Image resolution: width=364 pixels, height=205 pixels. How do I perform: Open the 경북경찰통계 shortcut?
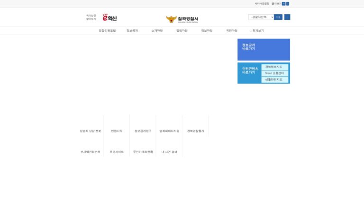(x=195, y=131)
